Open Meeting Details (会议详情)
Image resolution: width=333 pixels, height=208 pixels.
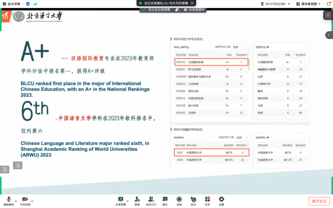click(11, 4)
